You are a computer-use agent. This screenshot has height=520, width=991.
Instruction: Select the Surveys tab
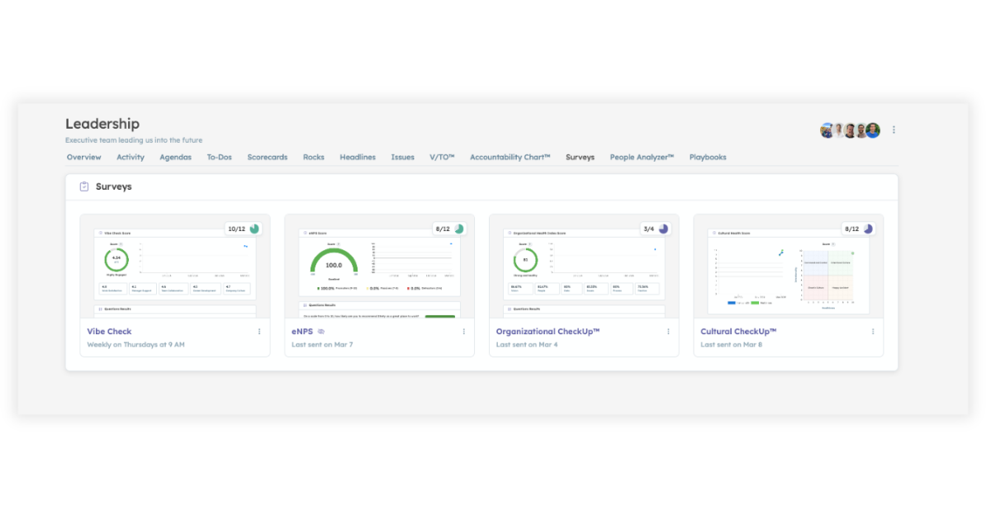coord(580,157)
